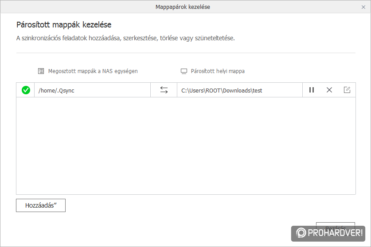This screenshot has width=371, height=247.
Task: Click the green sync status checkmark
Action: point(26,90)
